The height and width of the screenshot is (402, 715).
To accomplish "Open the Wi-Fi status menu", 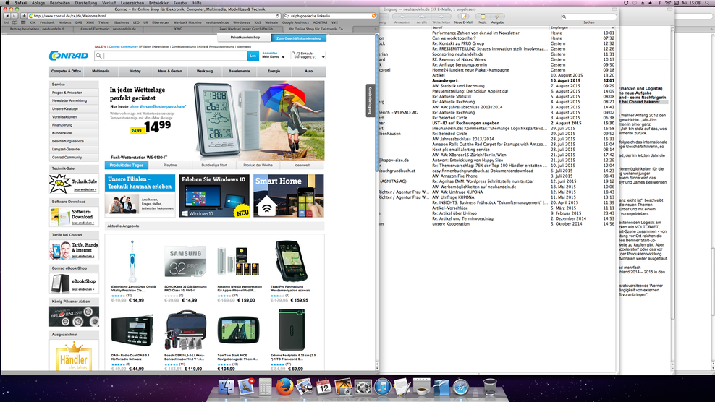I will (668, 3).
